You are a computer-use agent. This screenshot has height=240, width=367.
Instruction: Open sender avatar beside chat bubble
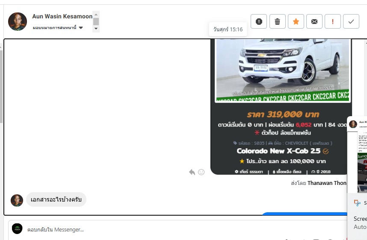click(x=17, y=201)
